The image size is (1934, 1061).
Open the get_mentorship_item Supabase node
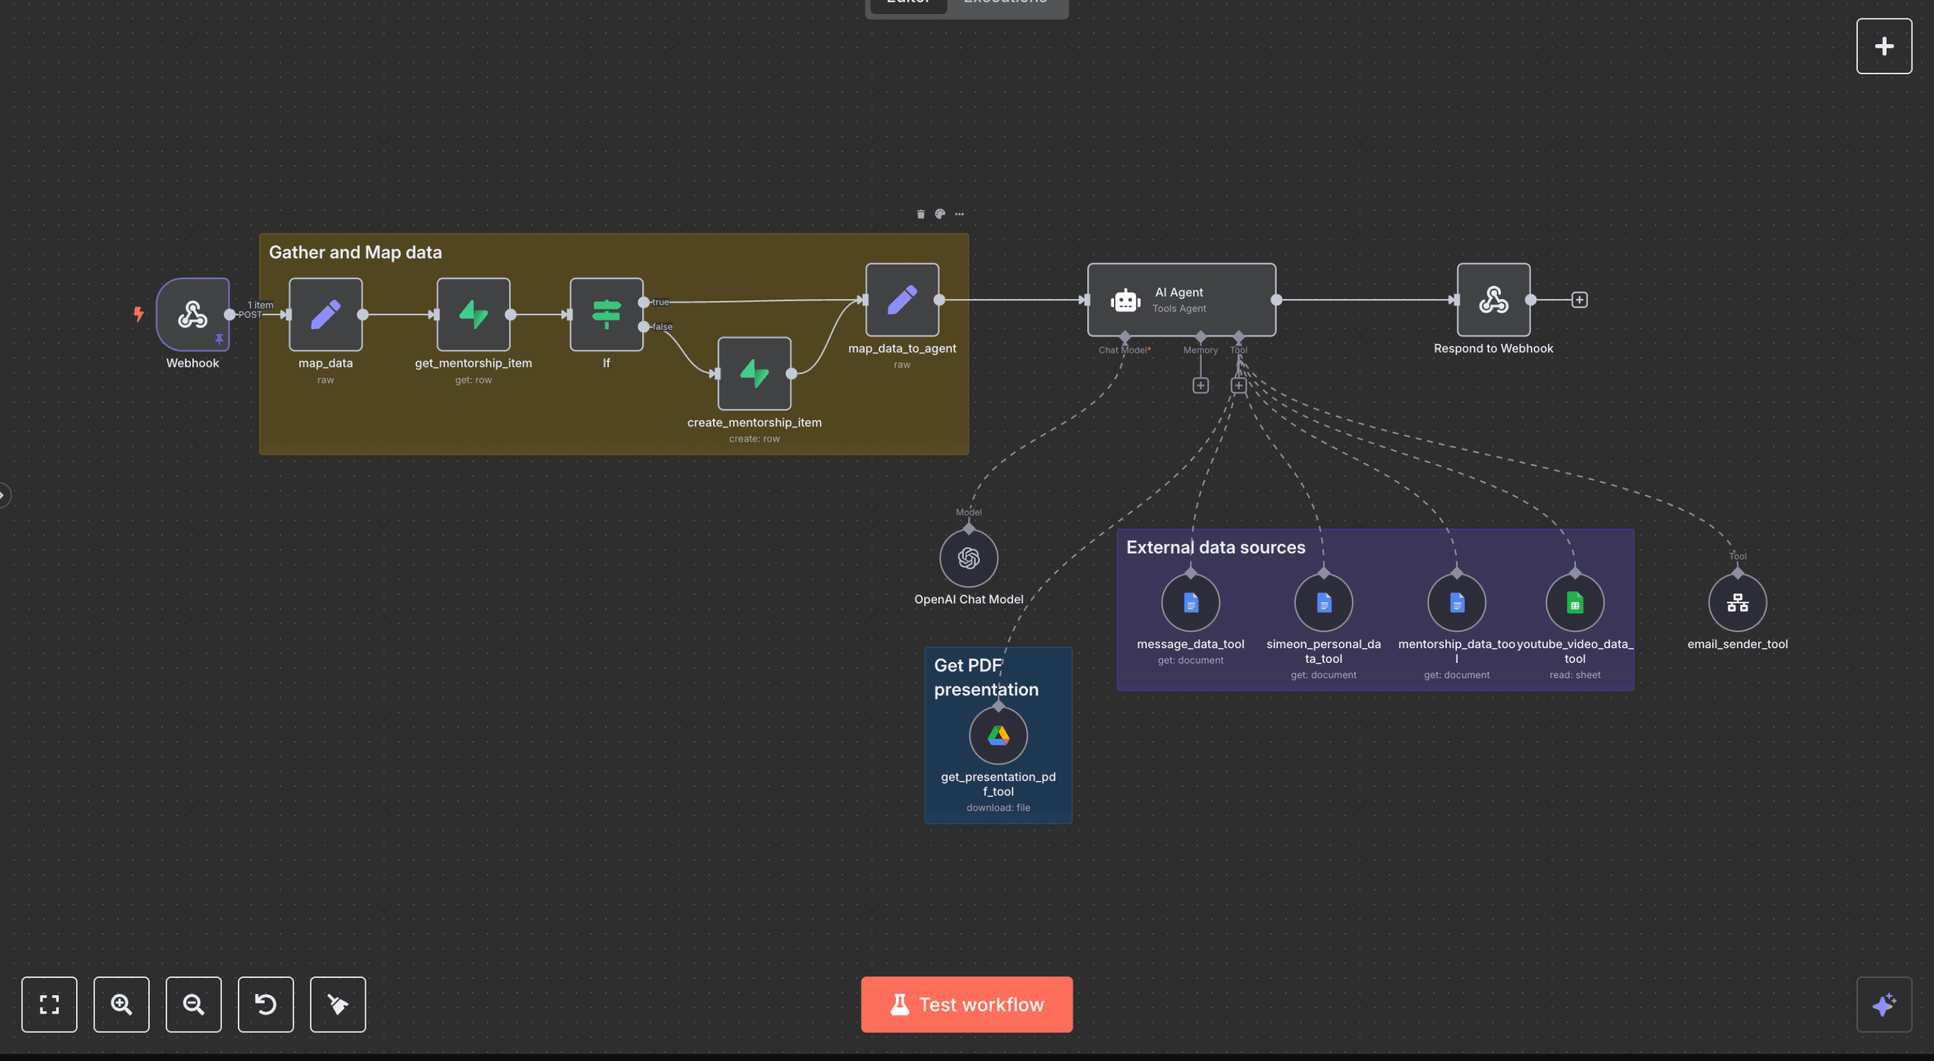[x=473, y=314]
